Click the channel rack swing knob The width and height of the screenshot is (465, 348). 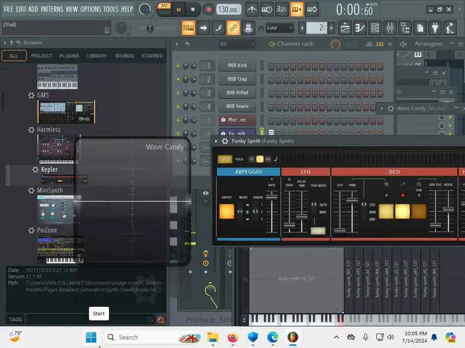click(336, 44)
